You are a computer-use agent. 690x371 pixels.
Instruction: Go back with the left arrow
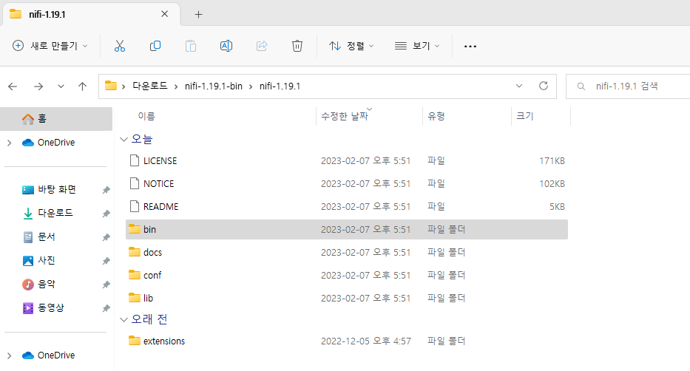13,86
